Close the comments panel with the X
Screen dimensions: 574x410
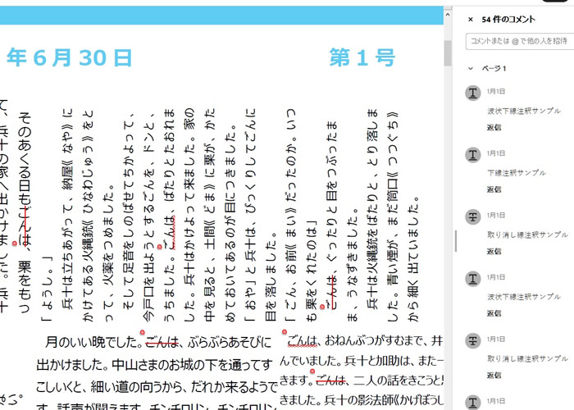pyautogui.click(x=471, y=20)
